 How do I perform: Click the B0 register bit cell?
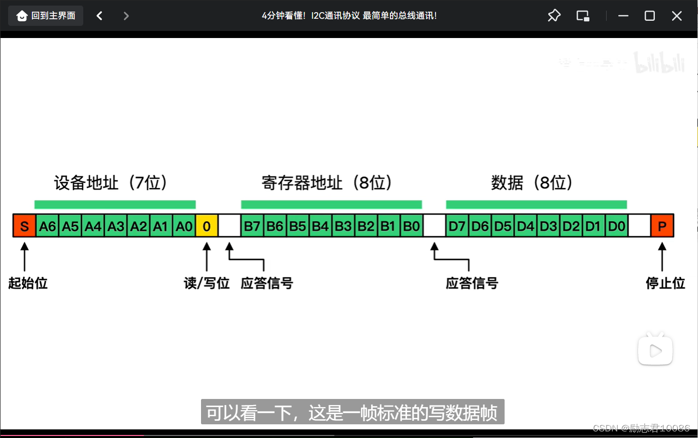point(411,226)
